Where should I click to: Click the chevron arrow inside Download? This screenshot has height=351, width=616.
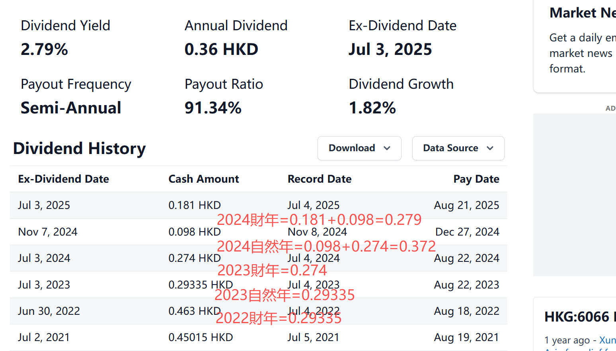pos(387,148)
